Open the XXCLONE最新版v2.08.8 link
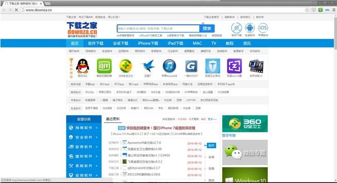The height and width of the screenshot is (183, 337). [144, 174]
